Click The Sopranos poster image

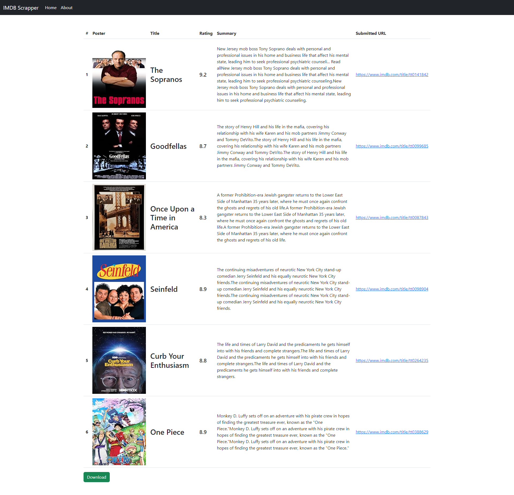(x=119, y=79)
